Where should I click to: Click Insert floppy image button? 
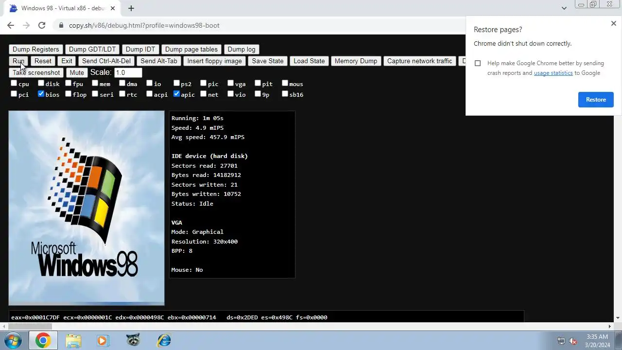point(214,61)
